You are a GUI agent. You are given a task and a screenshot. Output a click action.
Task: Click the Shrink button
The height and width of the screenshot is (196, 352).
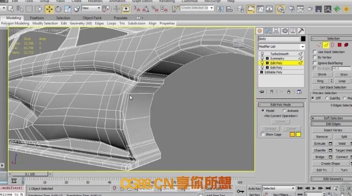tap(322, 74)
